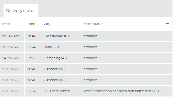Viewport: 174px width, 98px height.
Task: Click the Time column header
Action: tap(31, 24)
